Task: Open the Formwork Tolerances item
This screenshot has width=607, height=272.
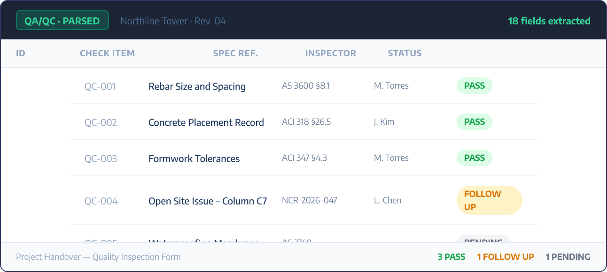Action: (194, 159)
